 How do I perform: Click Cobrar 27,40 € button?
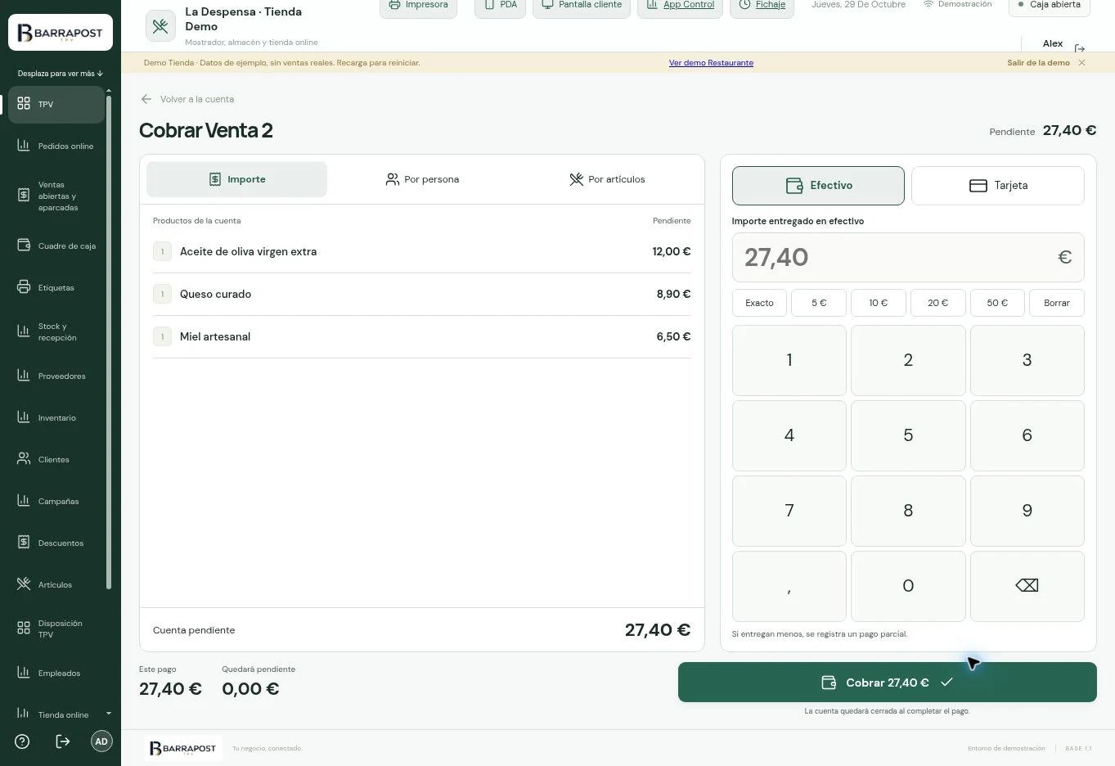(887, 683)
